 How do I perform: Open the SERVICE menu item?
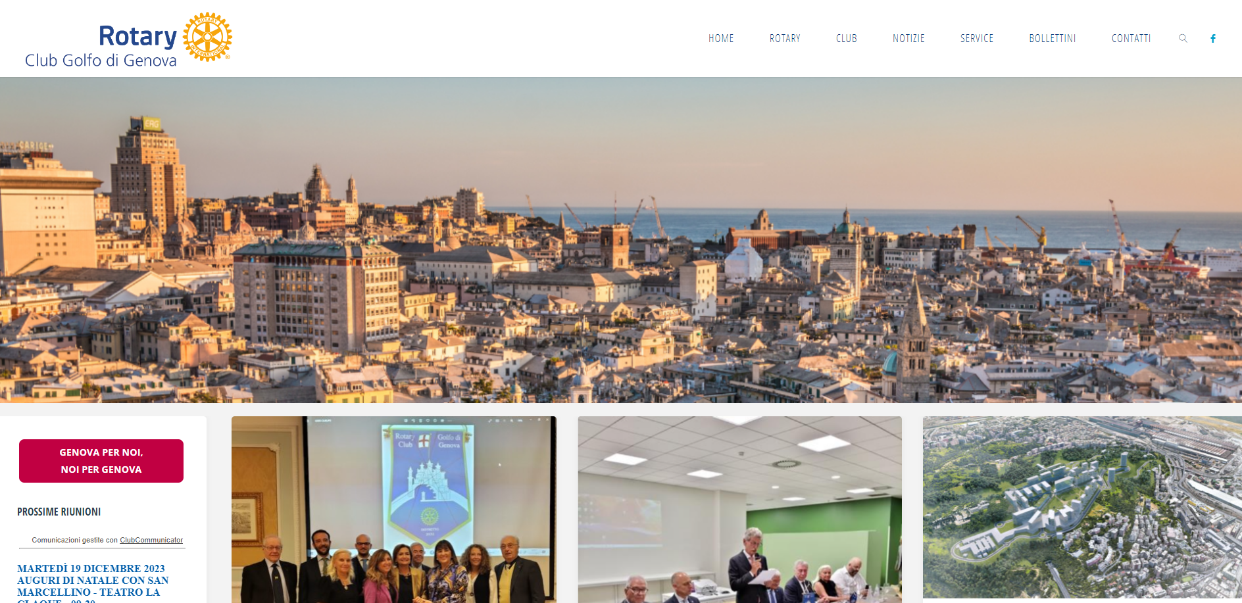coord(977,38)
